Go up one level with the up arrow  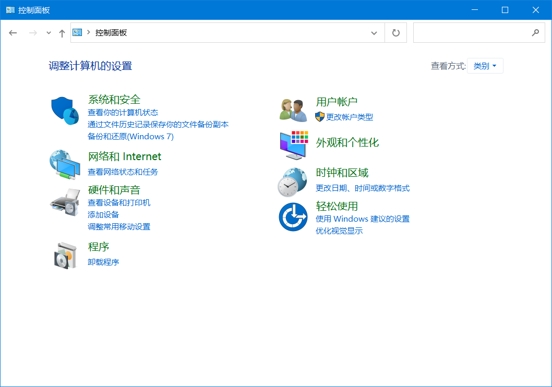[x=62, y=33]
